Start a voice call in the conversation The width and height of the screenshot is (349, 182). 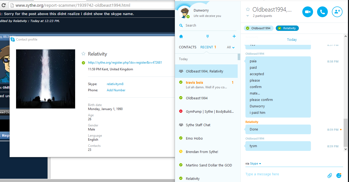click(322, 12)
